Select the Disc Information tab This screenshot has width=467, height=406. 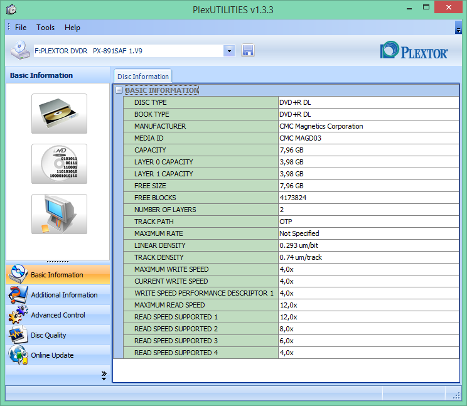(142, 77)
